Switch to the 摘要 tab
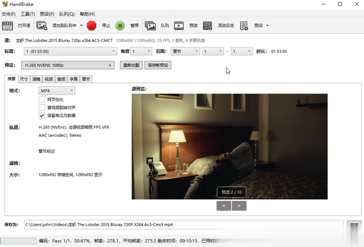 (11, 79)
